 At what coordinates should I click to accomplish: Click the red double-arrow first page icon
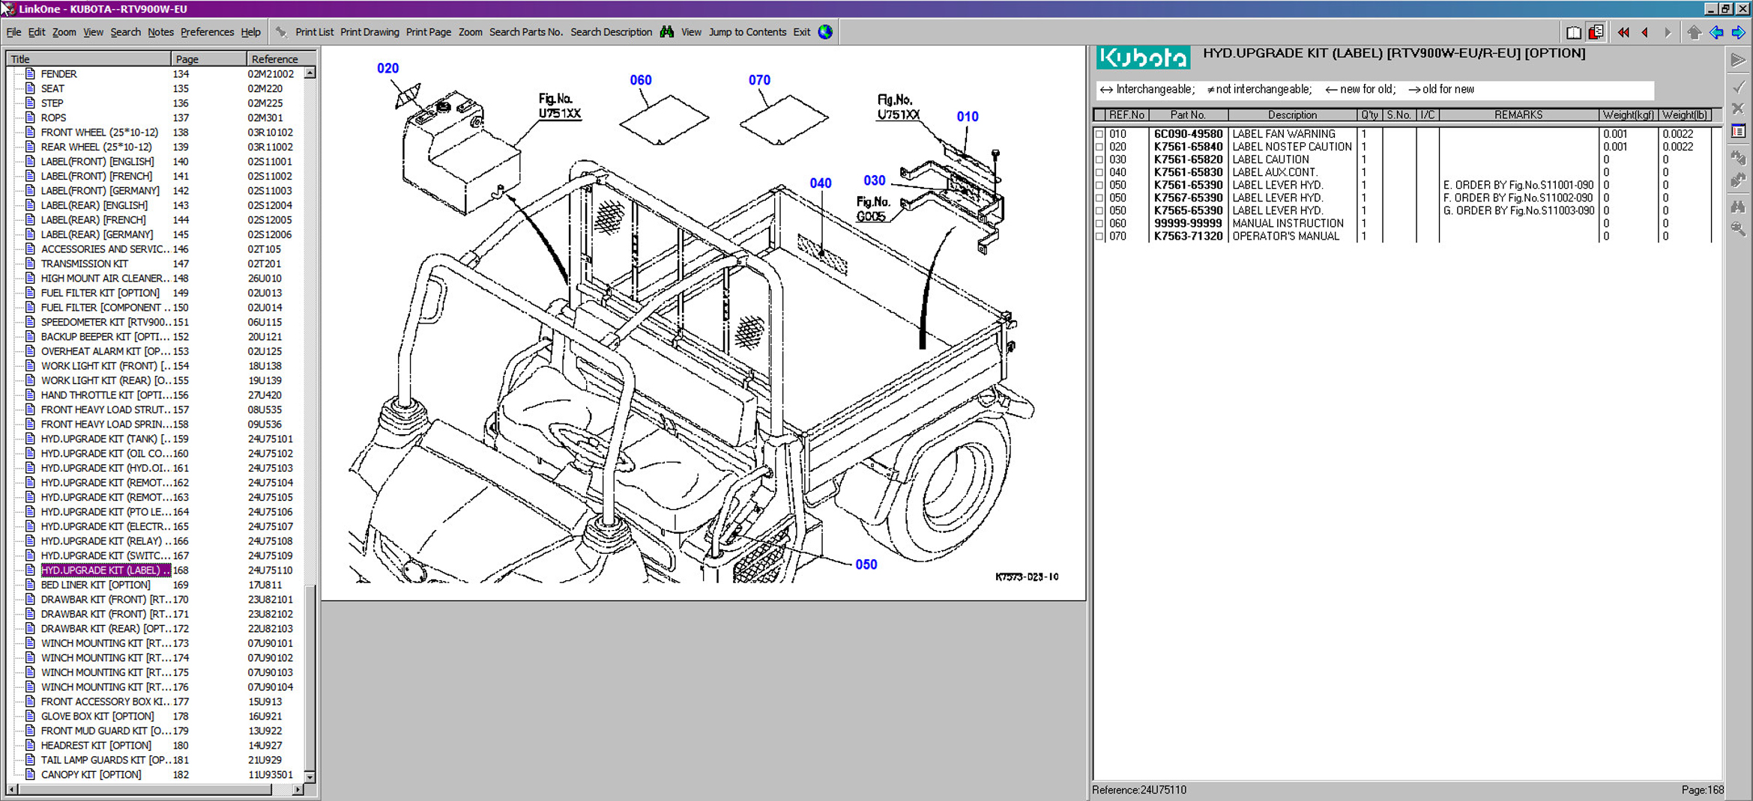tap(1623, 32)
